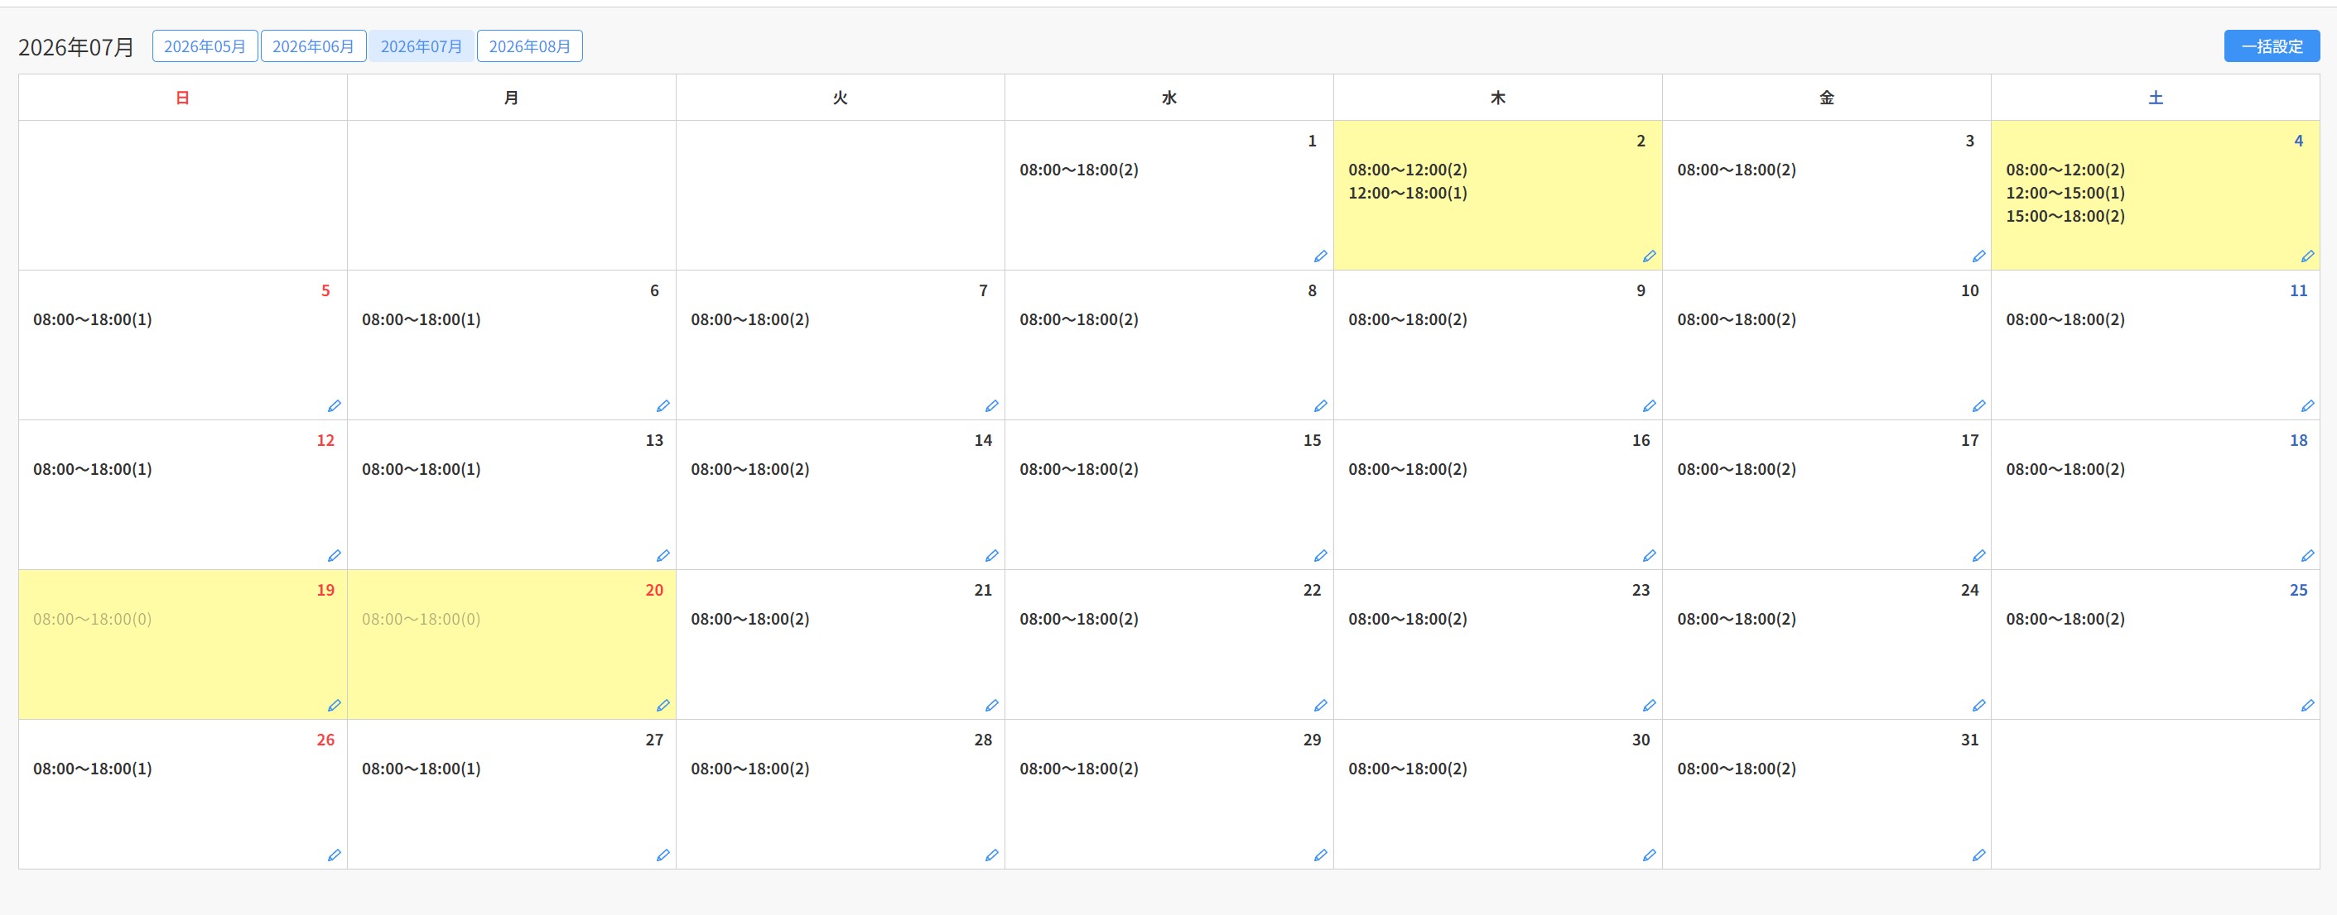Click the 12:00～18:00(1) entry on July 2
This screenshot has height=915, width=2337.
click(1407, 193)
